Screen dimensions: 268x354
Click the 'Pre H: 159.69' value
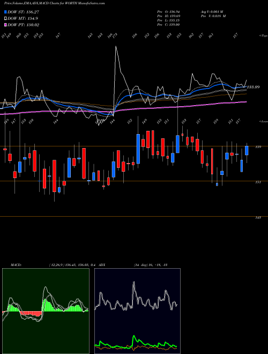click(x=168, y=16)
